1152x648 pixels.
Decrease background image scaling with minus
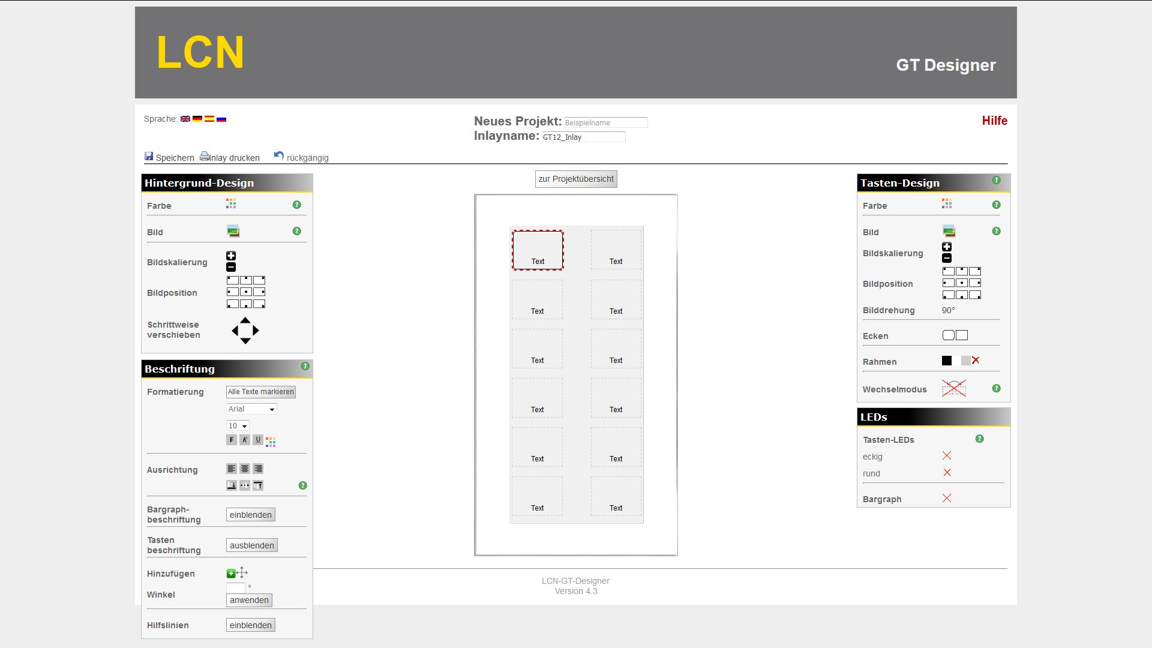(x=231, y=267)
